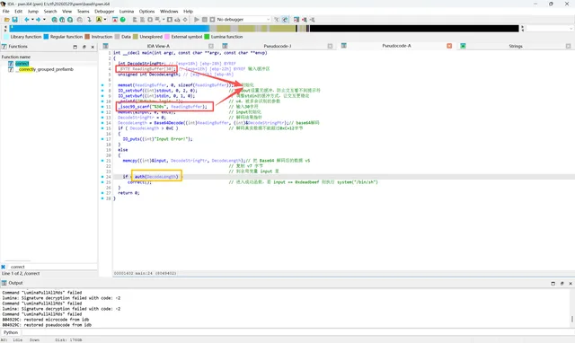This screenshot has height=343, width=575.
Task: Click the third teal search icon
Action: [x=70, y=20]
